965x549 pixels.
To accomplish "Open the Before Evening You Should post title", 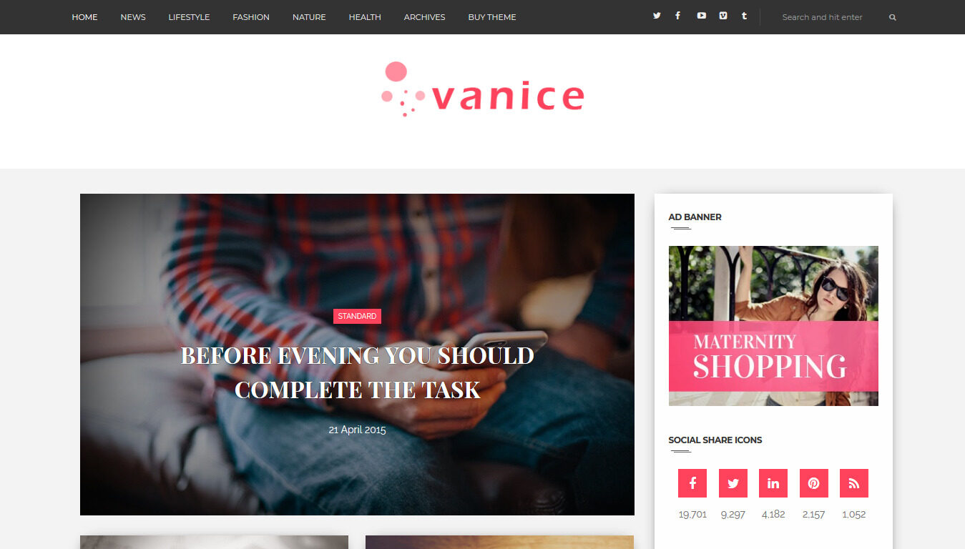I will pos(357,372).
